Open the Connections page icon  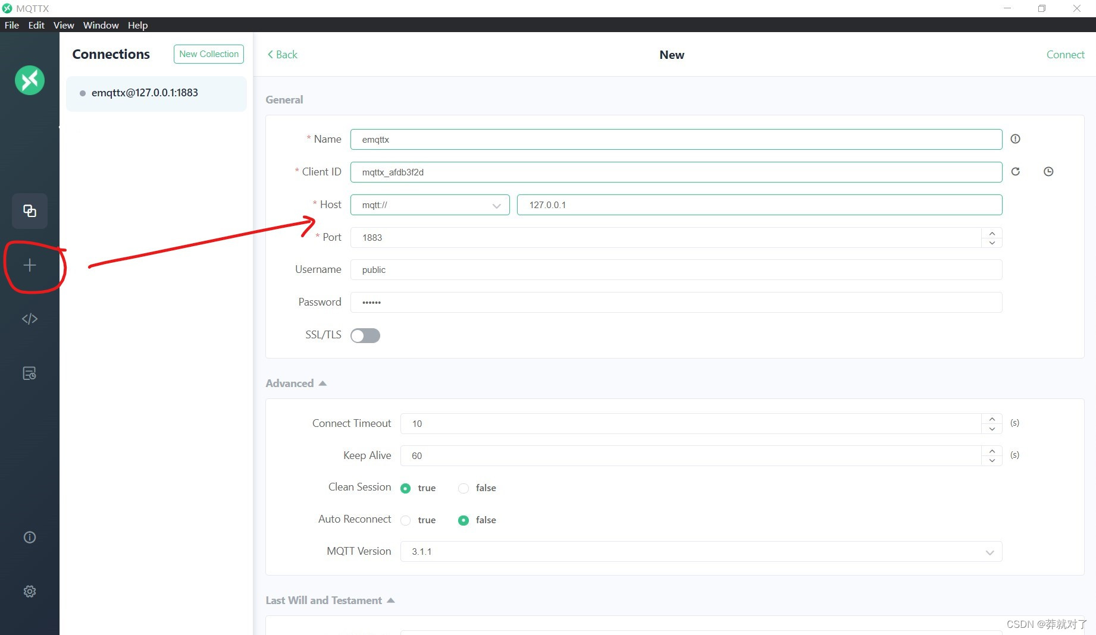pyautogui.click(x=30, y=210)
